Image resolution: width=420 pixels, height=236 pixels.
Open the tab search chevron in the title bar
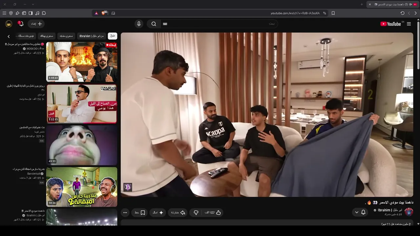point(33,4)
